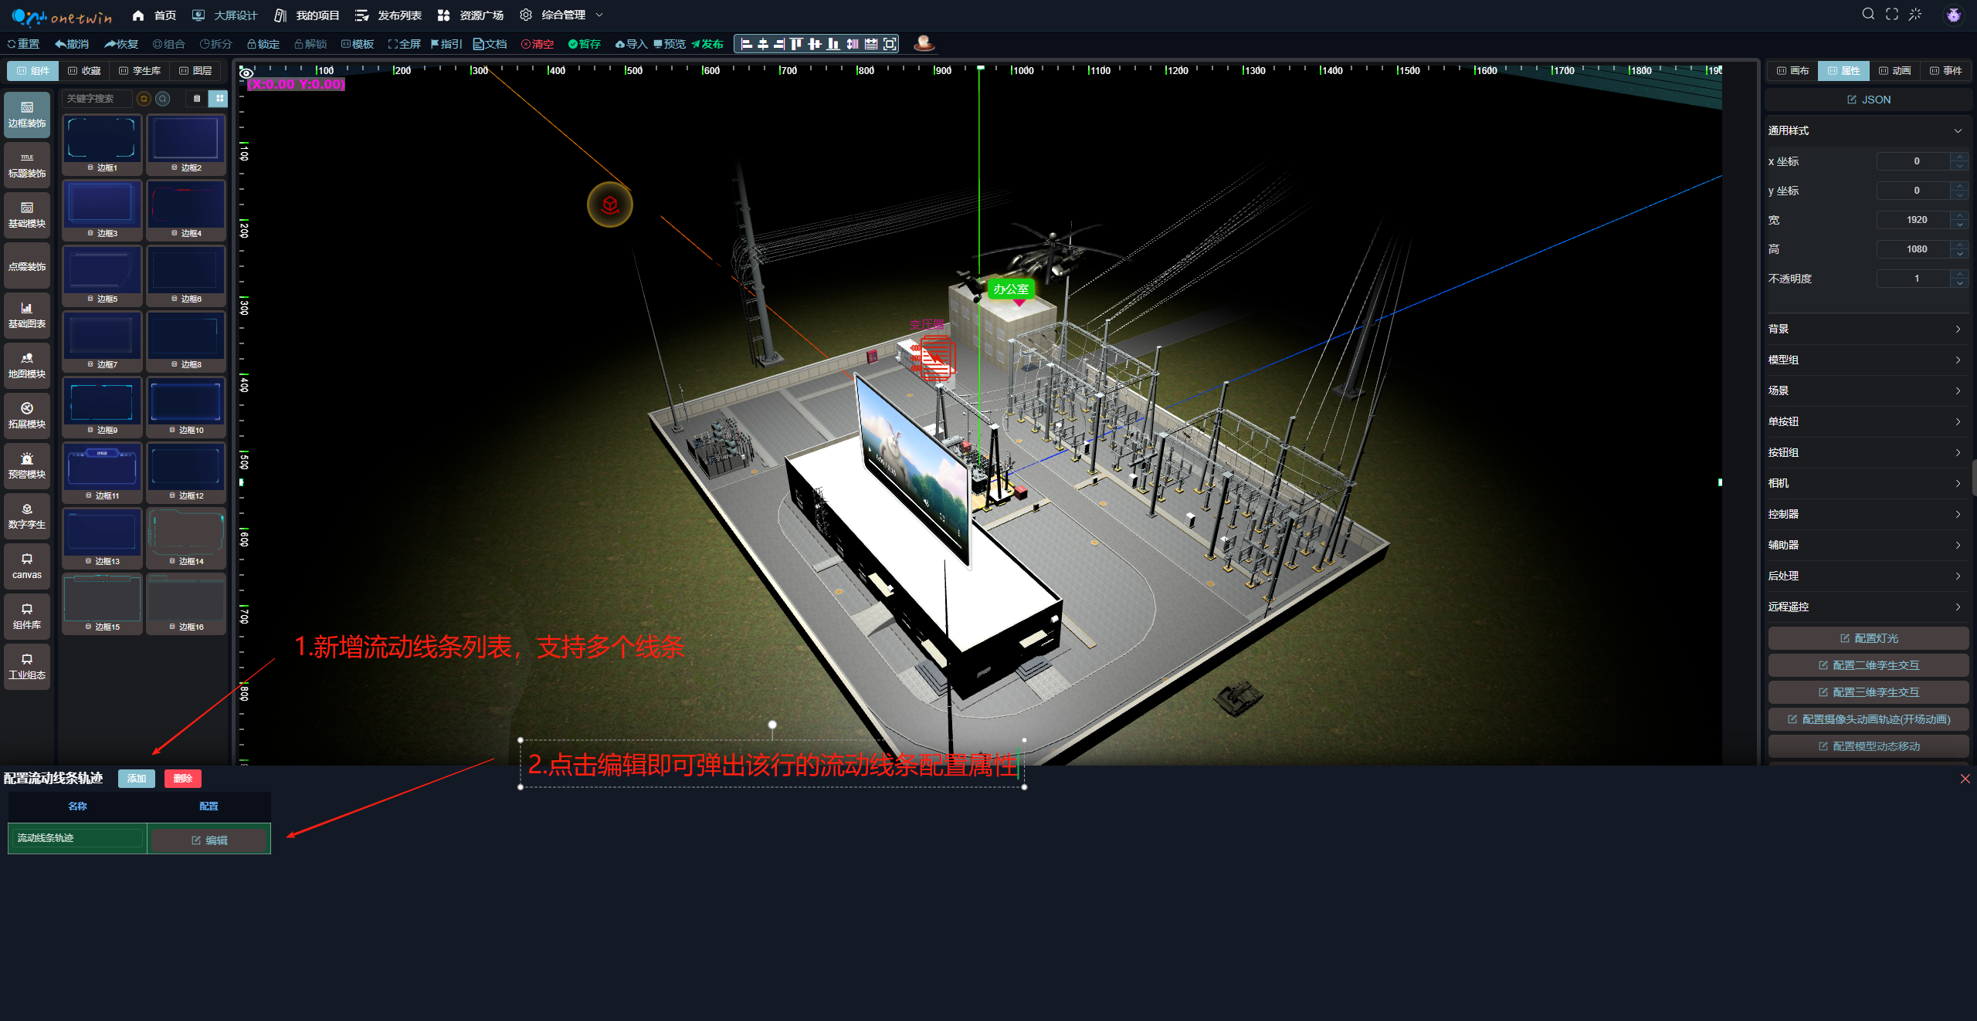Viewport: 1977px width, 1021px height.
Task: Increase the 不透明度 value stepper
Action: (1960, 274)
